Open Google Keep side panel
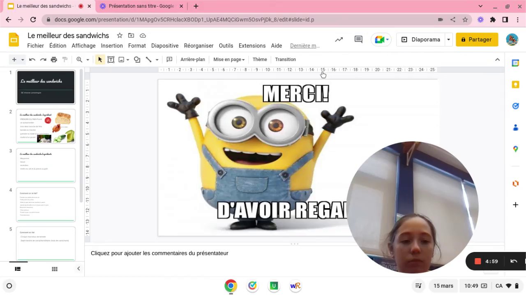 515,84
